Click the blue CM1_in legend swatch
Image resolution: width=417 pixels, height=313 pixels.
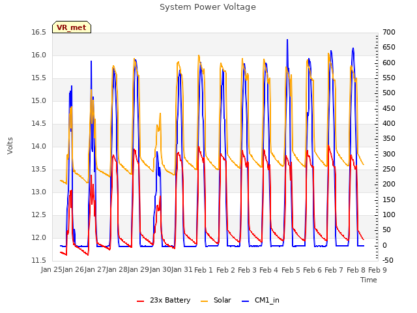point(245,301)
